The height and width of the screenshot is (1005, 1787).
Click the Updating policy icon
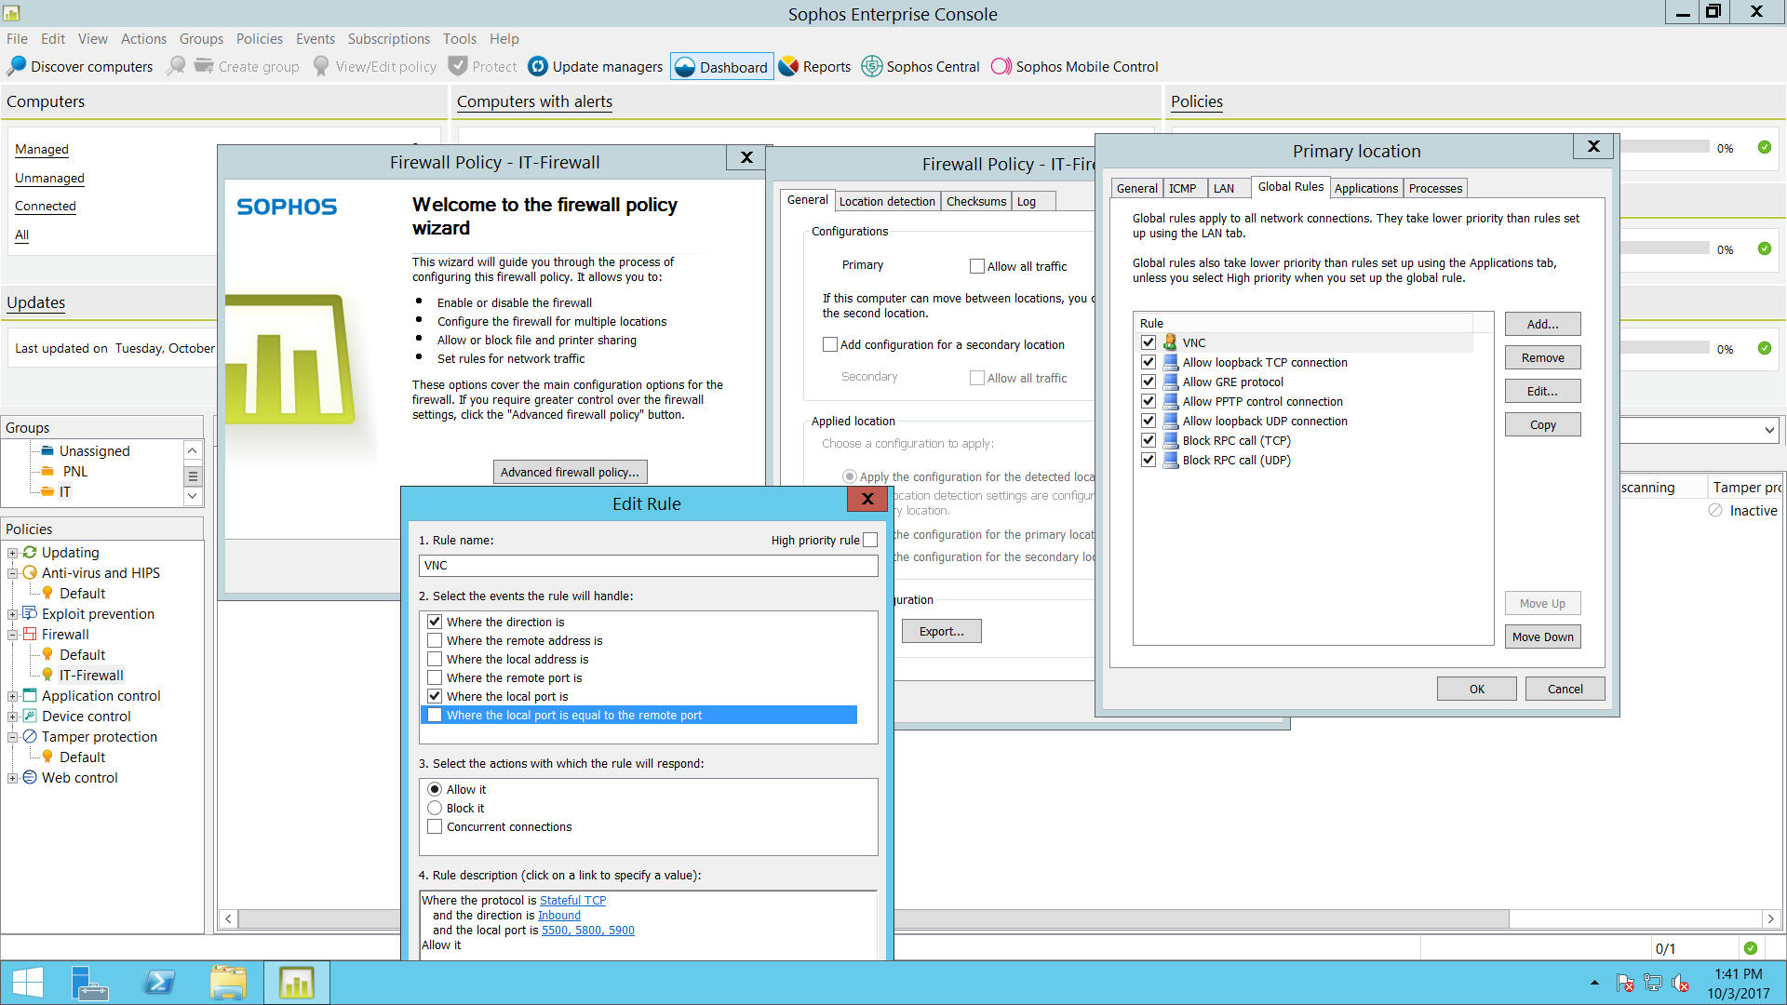pyautogui.click(x=30, y=552)
